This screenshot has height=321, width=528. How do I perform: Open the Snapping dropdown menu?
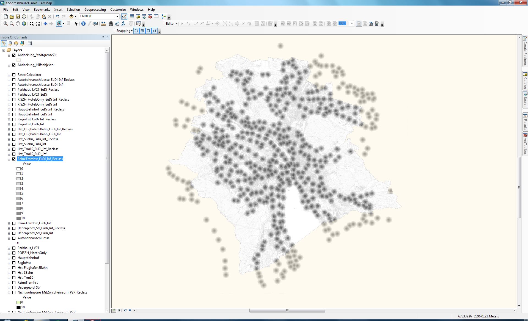[x=124, y=31]
